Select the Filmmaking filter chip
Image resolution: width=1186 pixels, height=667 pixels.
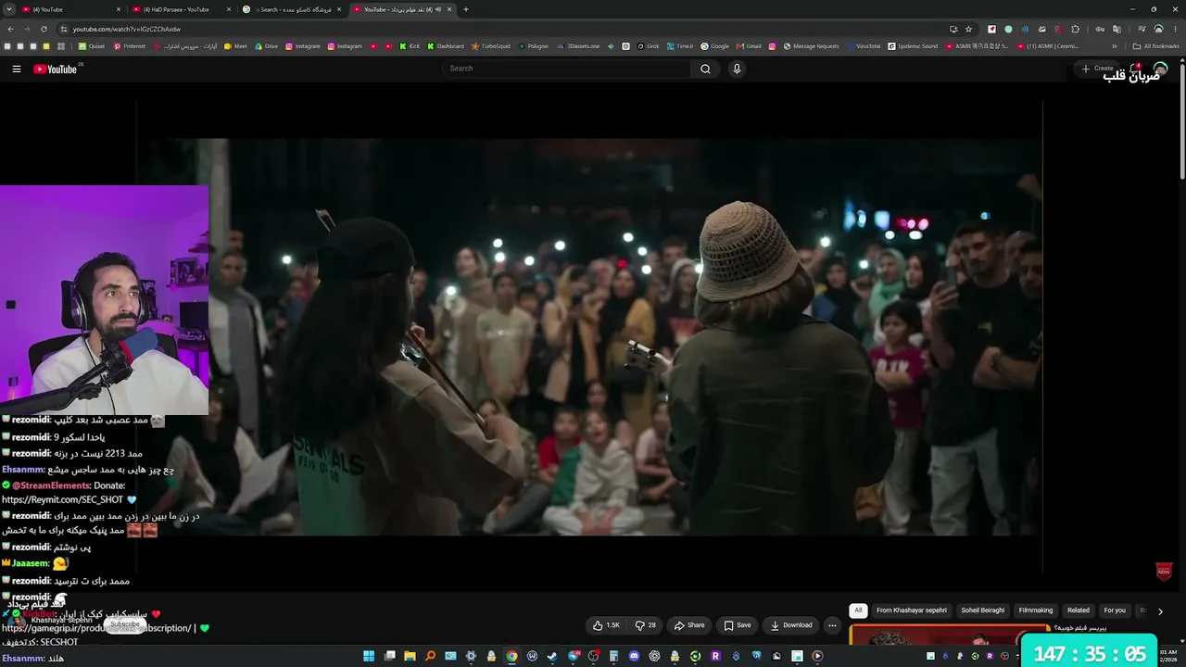click(x=1036, y=610)
